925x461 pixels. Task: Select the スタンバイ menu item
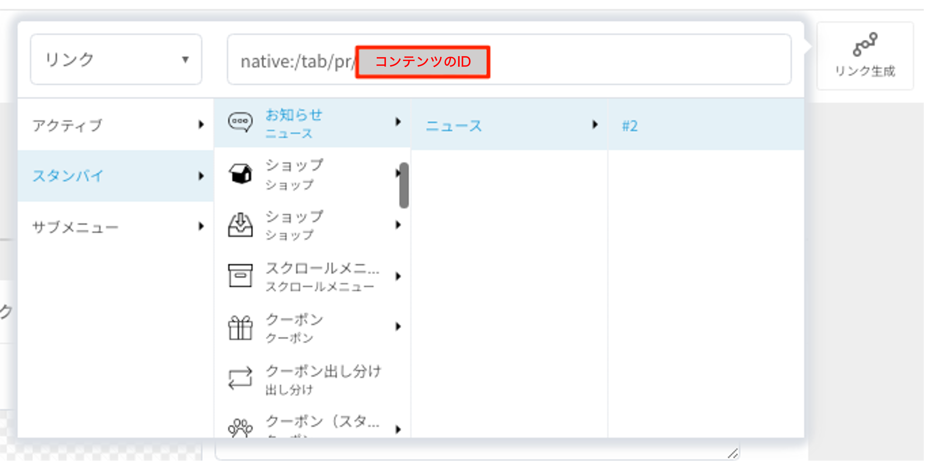point(116,176)
